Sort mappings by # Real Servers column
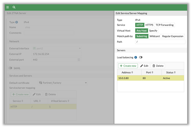This screenshot has width=192, height=128. (68, 101)
